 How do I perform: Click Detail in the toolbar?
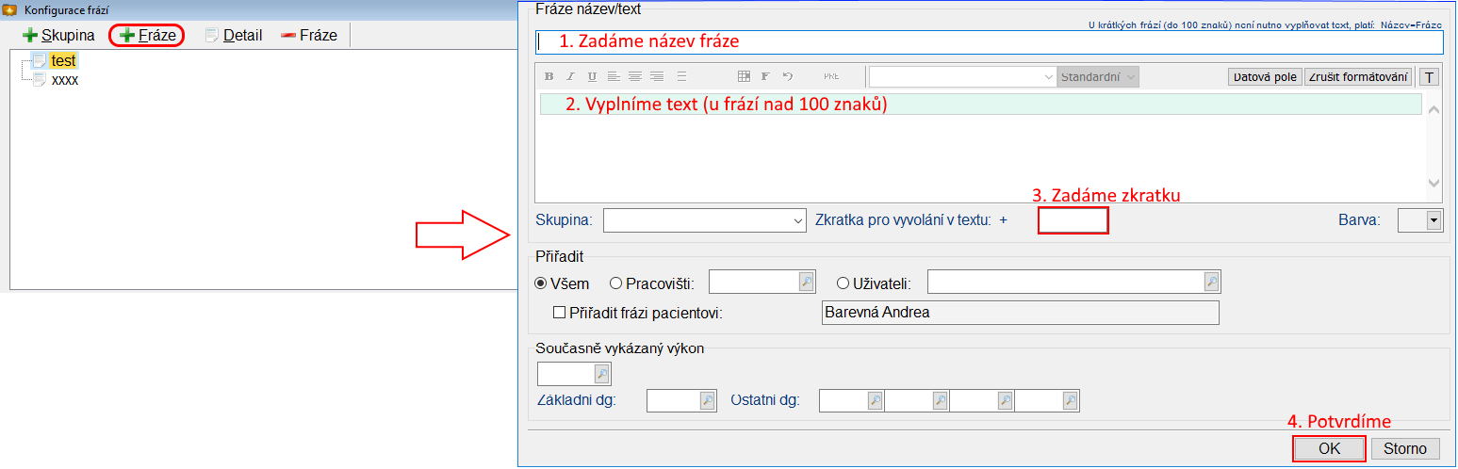[x=234, y=35]
